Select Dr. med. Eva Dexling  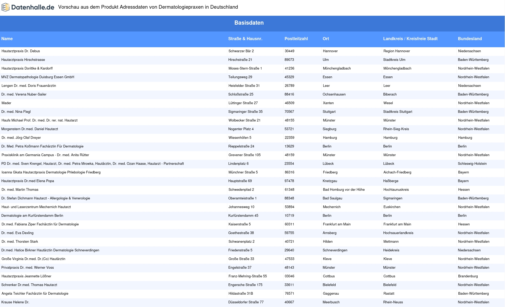(x=17, y=233)
